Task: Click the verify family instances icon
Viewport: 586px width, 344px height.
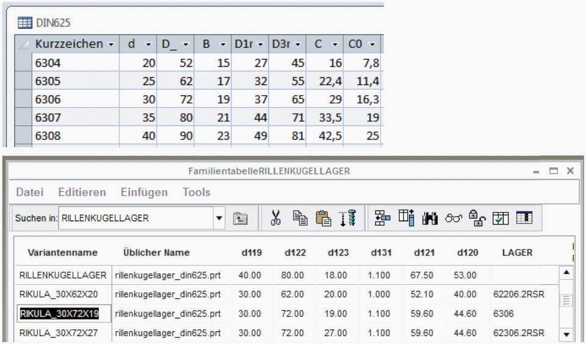Action: pyautogui.click(x=501, y=218)
